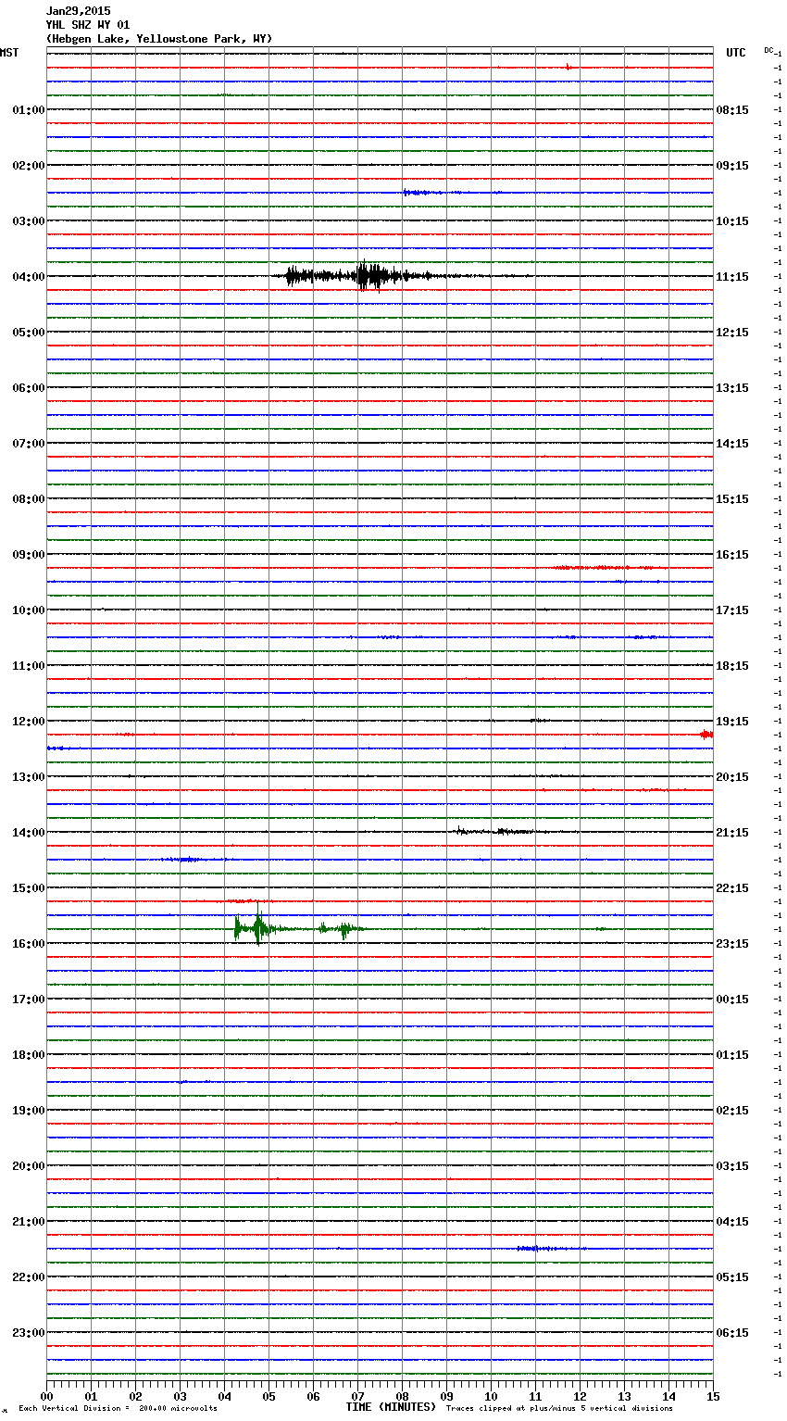Click the 17:00 MST hour label
787x1421 pixels.
(x=28, y=1000)
